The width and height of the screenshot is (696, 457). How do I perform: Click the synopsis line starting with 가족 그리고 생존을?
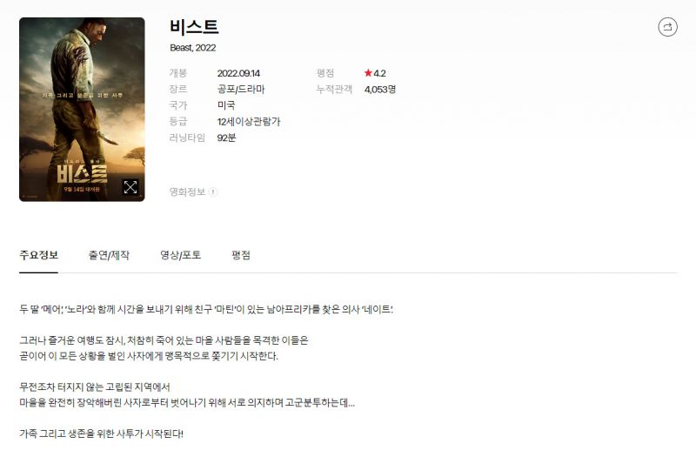click(x=101, y=433)
